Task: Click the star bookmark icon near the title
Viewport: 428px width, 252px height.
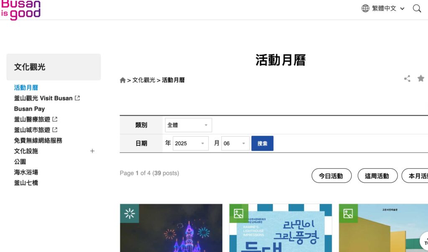Action: [x=421, y=78]
